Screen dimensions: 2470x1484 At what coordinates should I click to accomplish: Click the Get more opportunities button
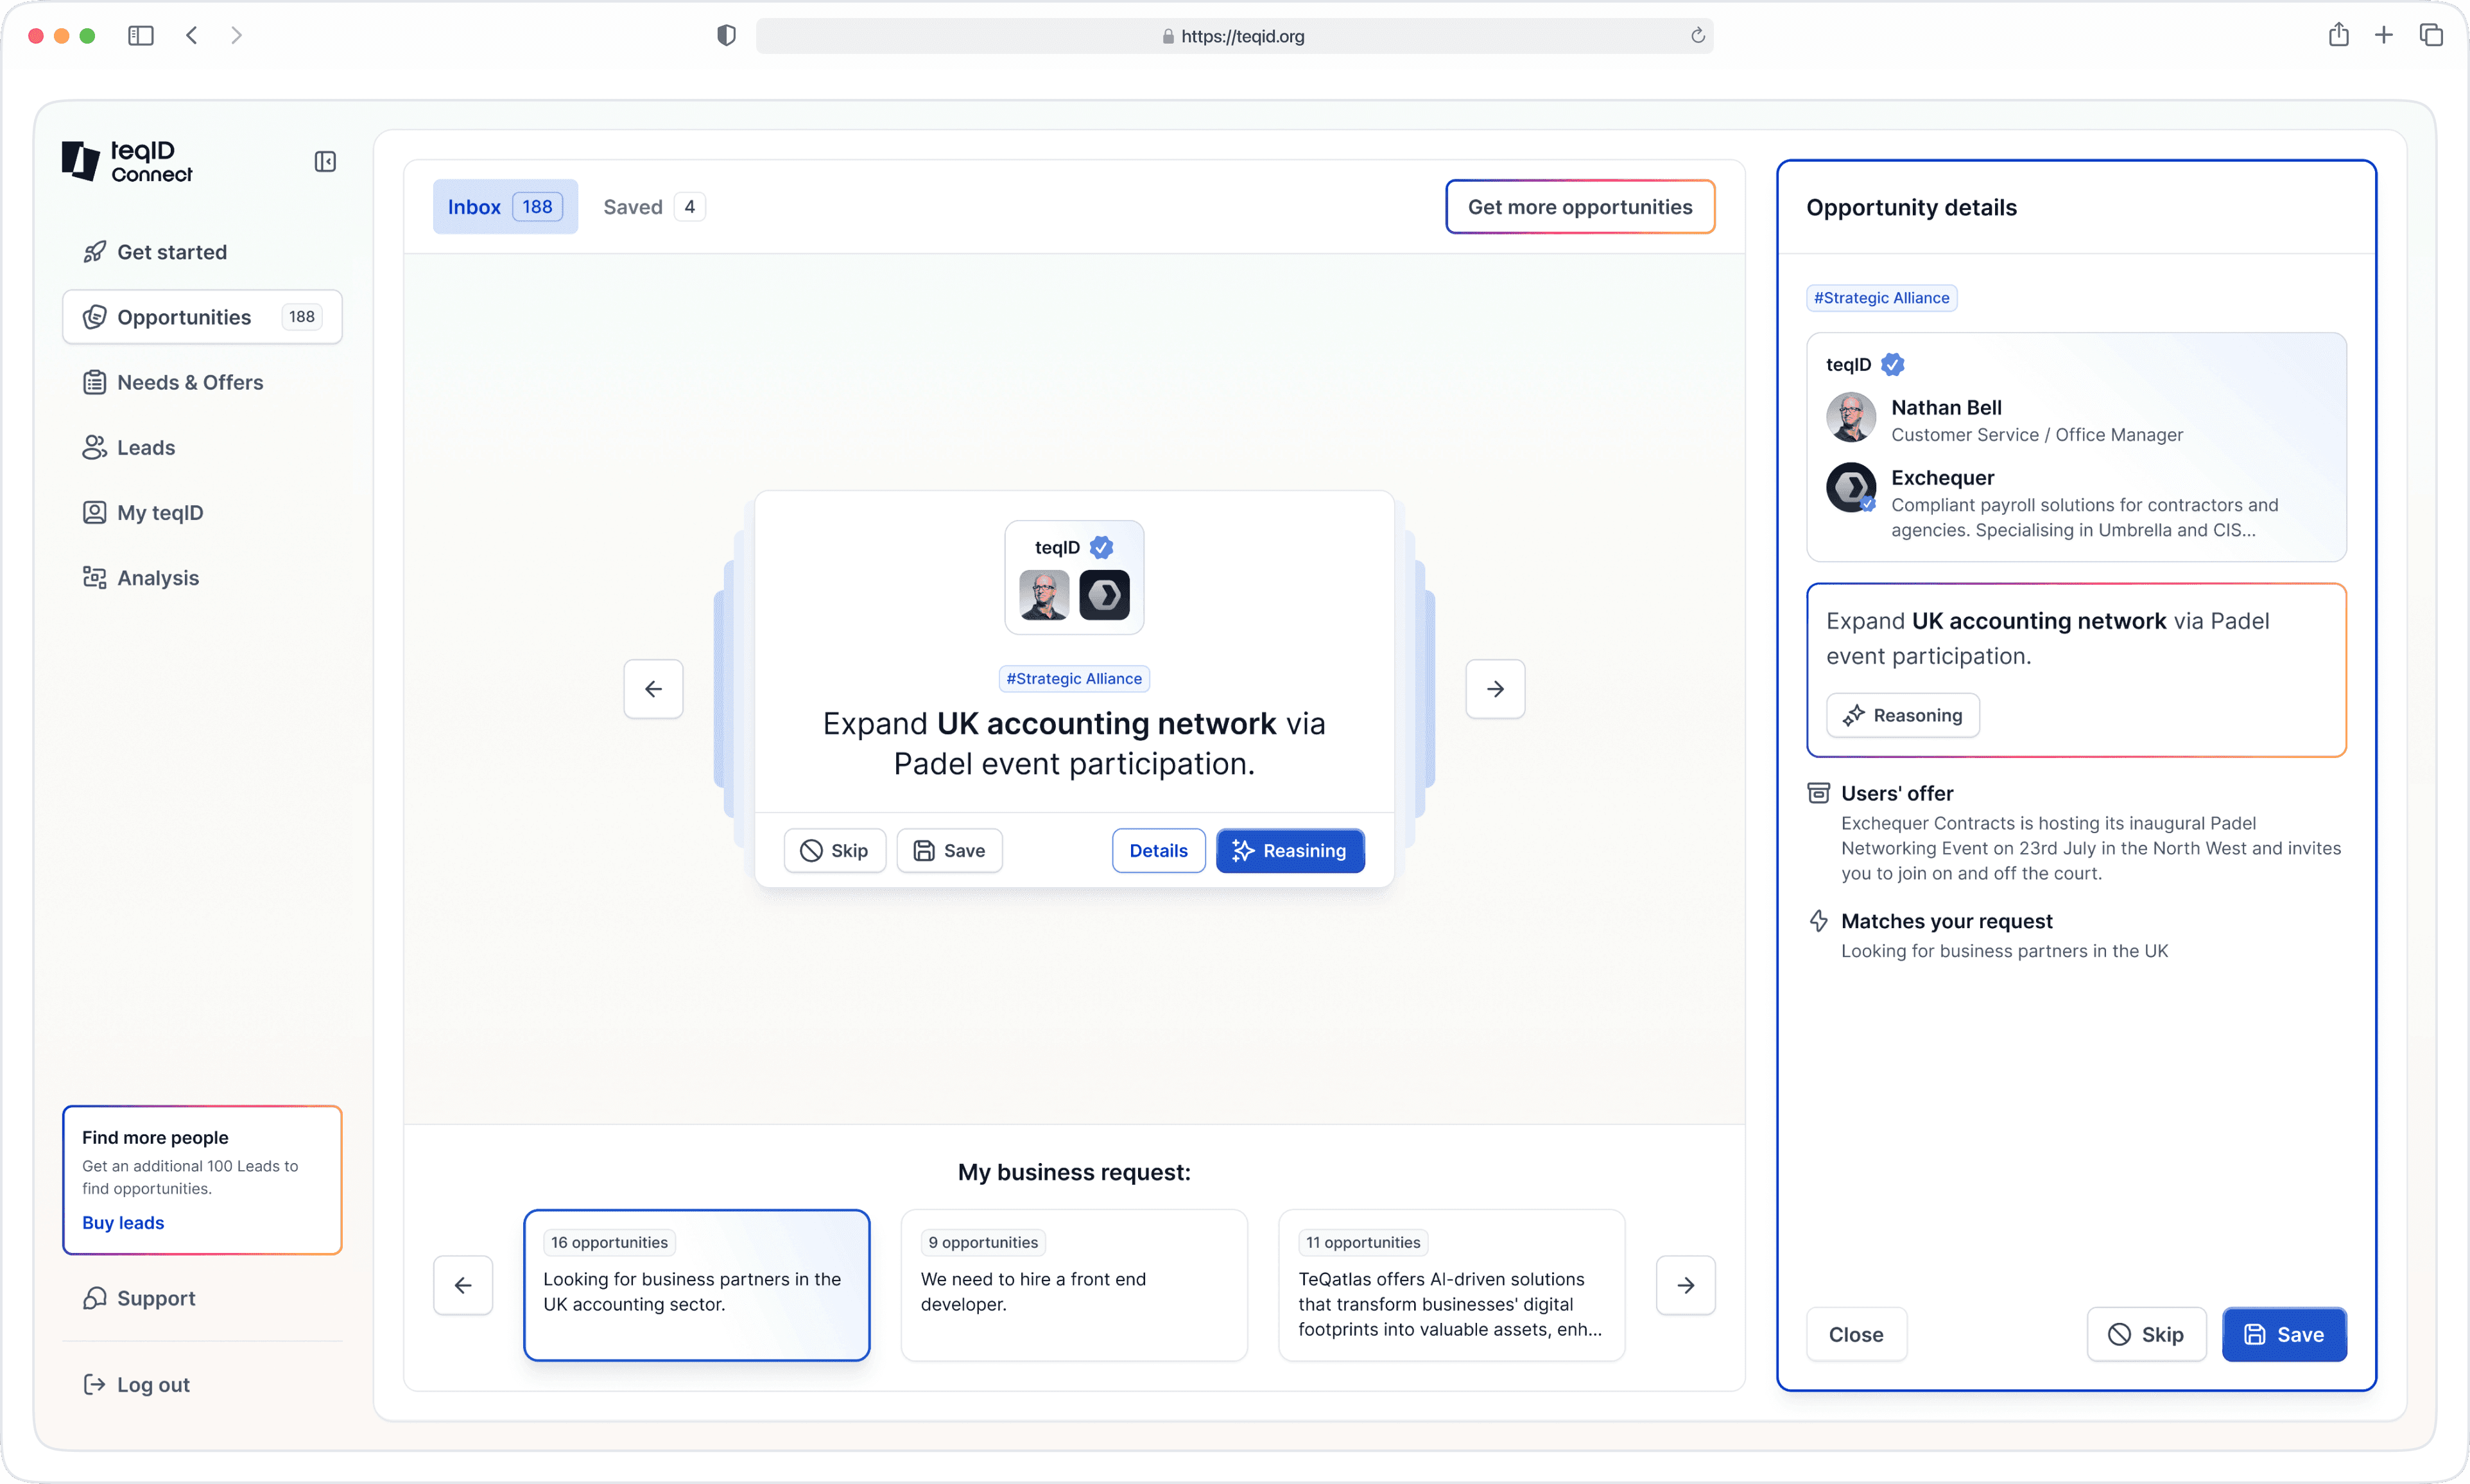click(x=1579, y=206)
